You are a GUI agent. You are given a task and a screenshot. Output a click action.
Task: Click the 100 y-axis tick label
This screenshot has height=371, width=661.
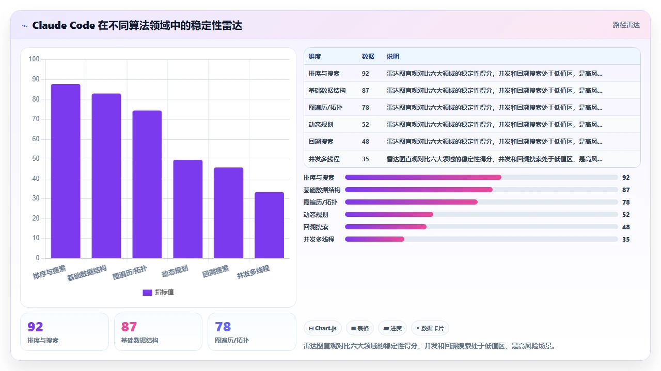tap(34, 59)
